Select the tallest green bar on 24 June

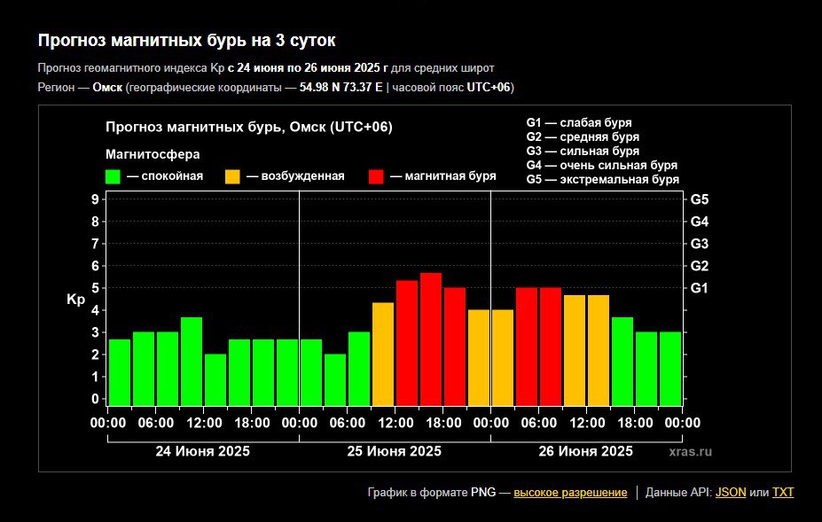tap(192, 360)
